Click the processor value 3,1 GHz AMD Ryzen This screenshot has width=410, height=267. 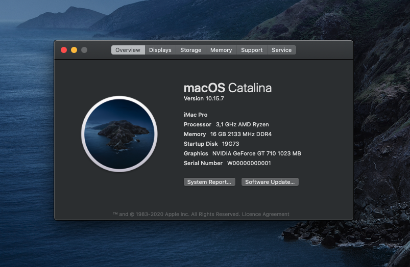tap(243, 124)
